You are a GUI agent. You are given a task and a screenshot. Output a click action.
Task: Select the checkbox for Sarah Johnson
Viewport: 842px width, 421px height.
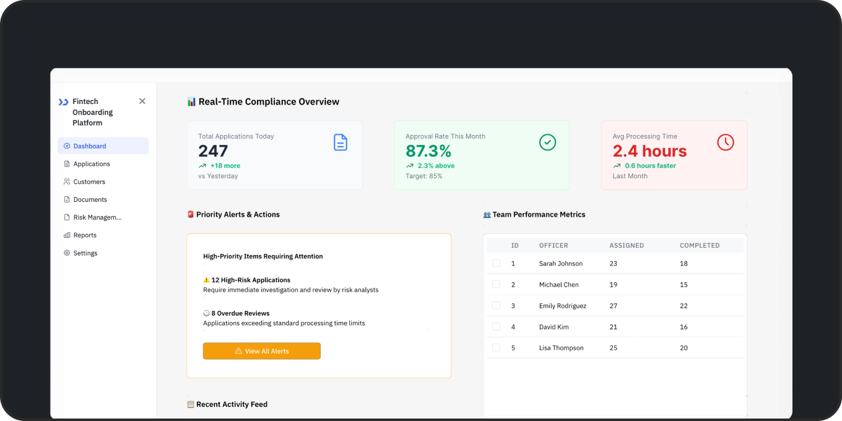(496, 263)
